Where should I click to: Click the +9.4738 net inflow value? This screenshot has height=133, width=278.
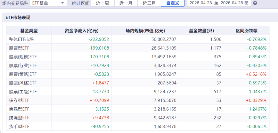point(101,118)
